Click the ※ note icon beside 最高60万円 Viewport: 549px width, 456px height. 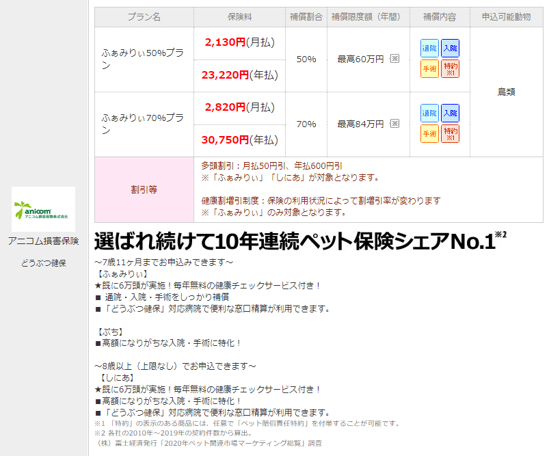click(394, 59)
